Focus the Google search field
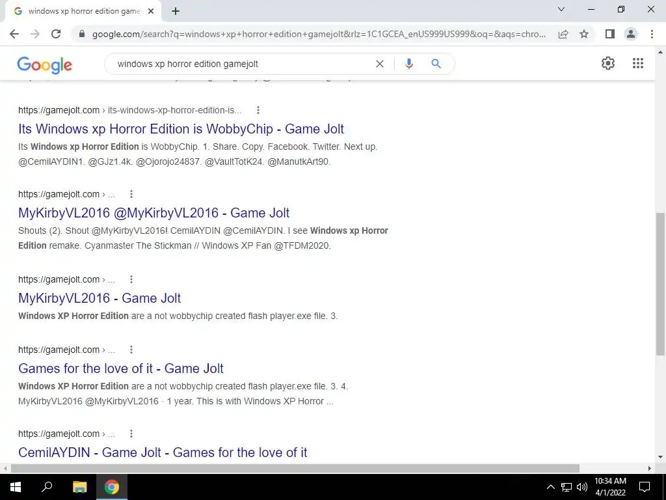 click(x=242, y=64)
